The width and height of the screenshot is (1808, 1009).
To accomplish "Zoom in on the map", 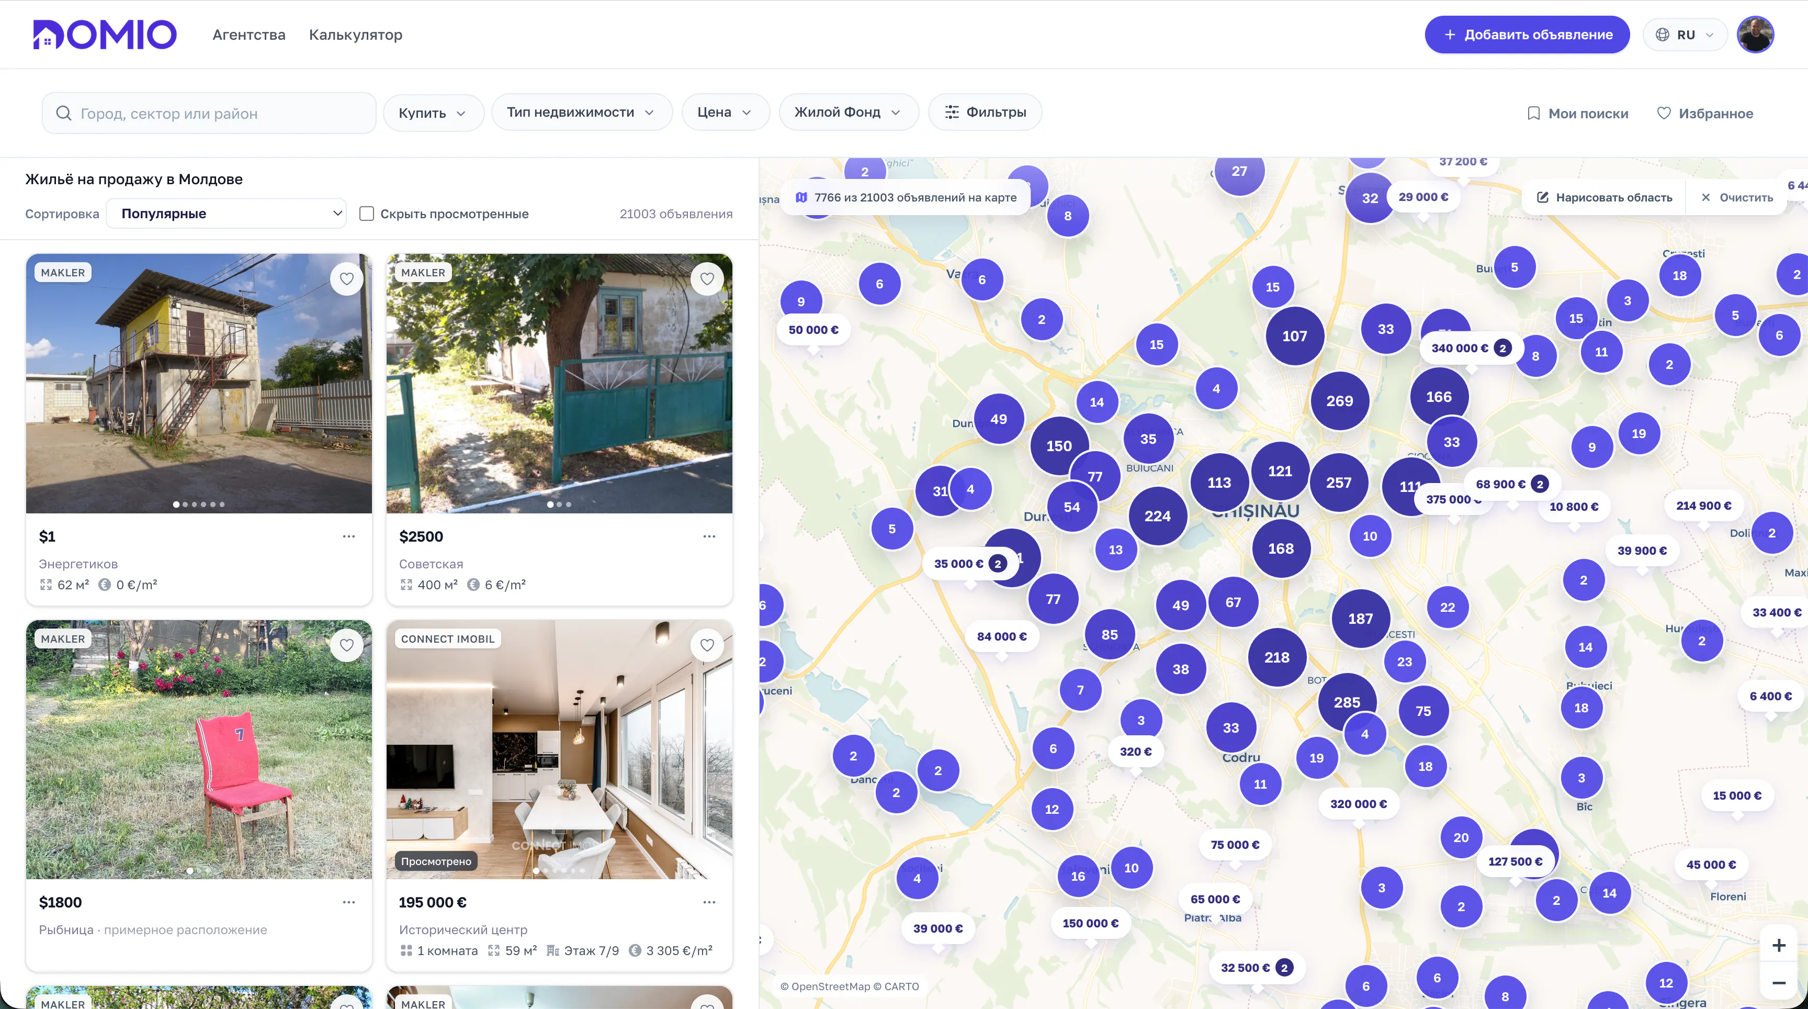I will (x=1779, y=946).
